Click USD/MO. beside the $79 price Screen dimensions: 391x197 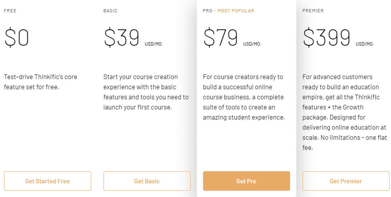(x=252, y=44)
